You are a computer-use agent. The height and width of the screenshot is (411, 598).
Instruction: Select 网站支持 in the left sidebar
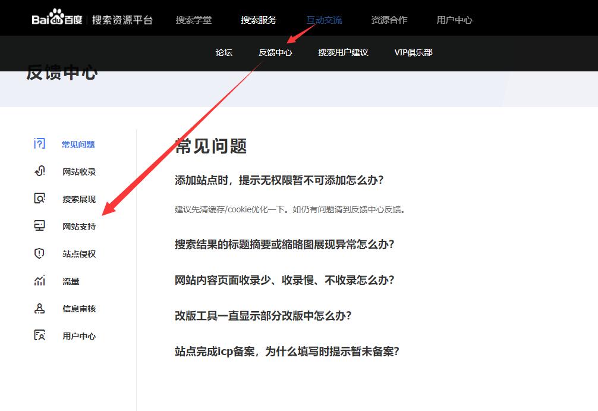pyautogui.click(x=79, y=227)
